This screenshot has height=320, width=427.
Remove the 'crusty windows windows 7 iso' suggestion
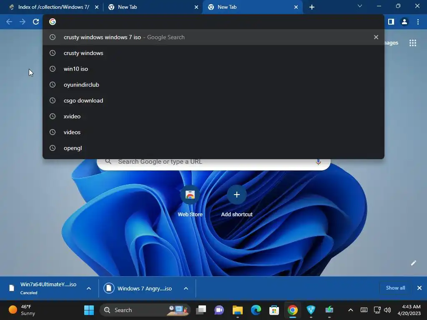pyautogui.click(x=376, y=37)
